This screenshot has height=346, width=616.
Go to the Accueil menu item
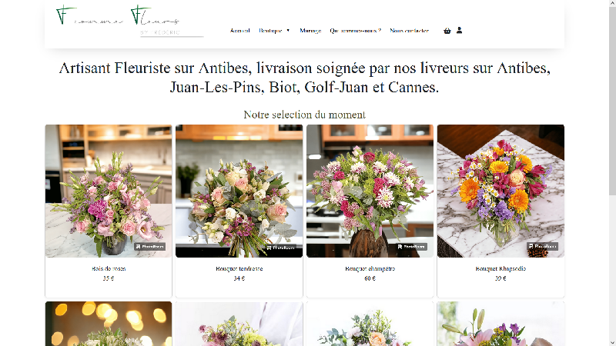pyautogui.click(x=240, y=31)
